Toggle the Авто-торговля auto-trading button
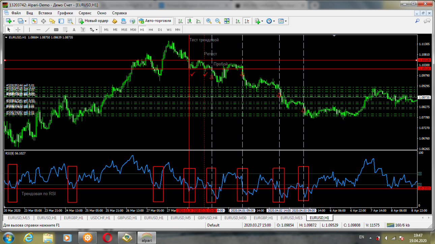435x244 pixels. click(155, 21)
